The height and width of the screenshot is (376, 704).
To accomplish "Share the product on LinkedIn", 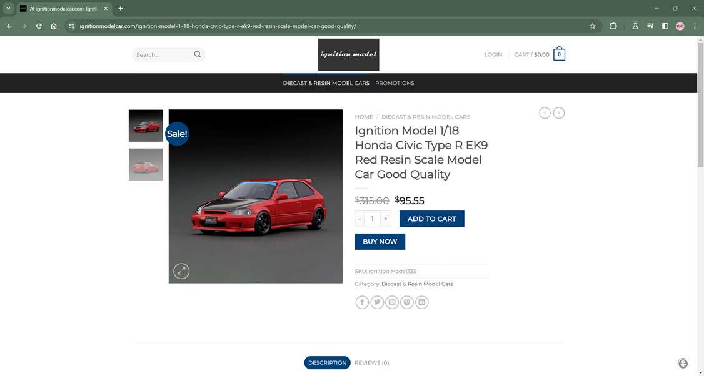I will pyautogui.click(x=421, y=302).
